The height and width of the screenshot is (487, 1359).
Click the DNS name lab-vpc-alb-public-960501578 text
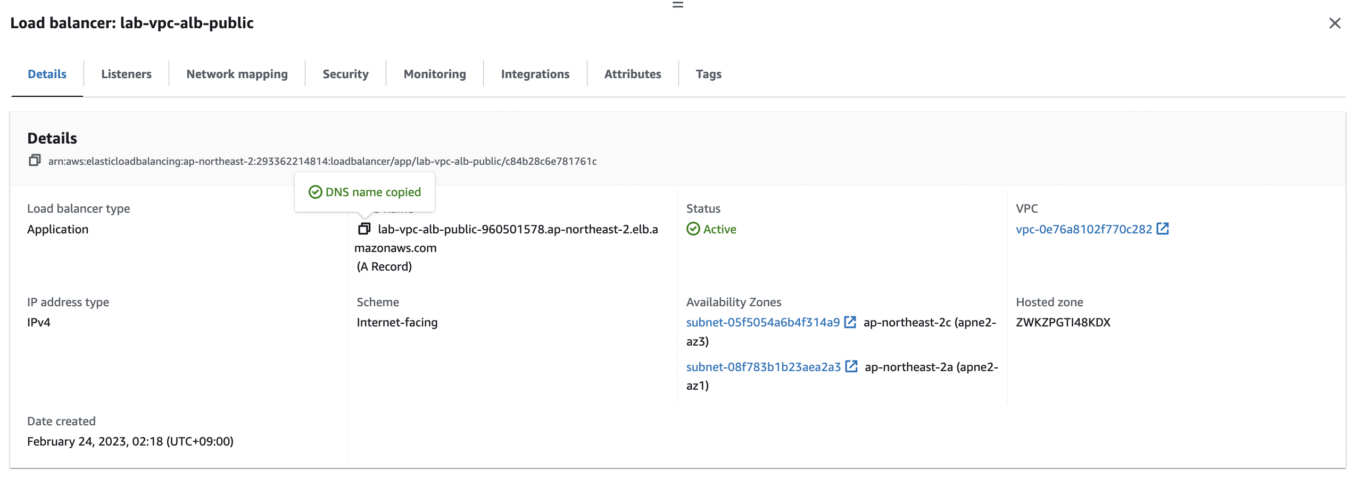507,238
